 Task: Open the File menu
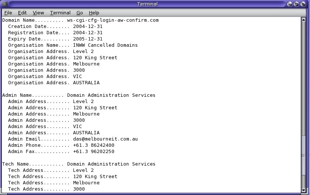click(8, 13)
